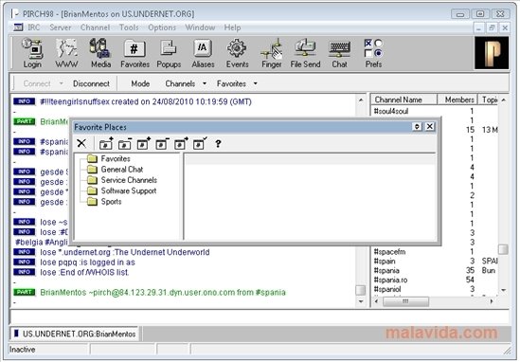Image resolution: width=520 pixels, height=362 pixels.
Task: Run the Finger tool
Action: (271, 53)
